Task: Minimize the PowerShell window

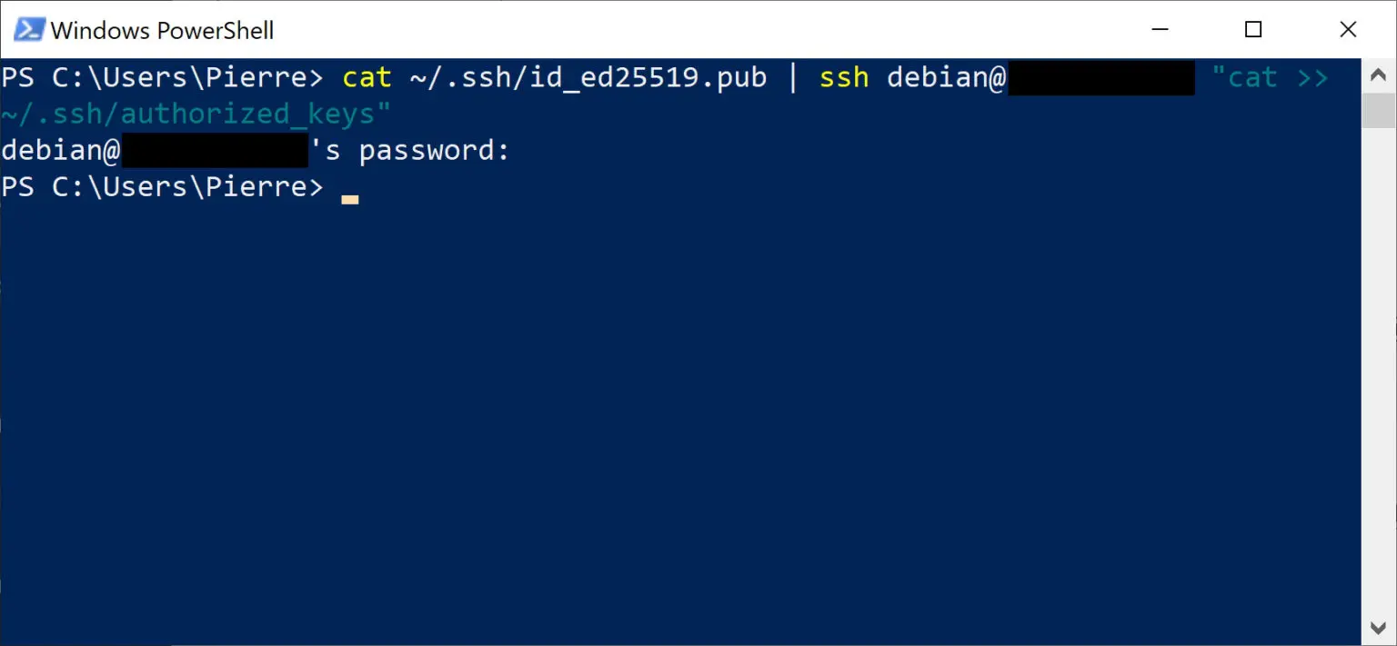Action: [x=1160, y=29]
